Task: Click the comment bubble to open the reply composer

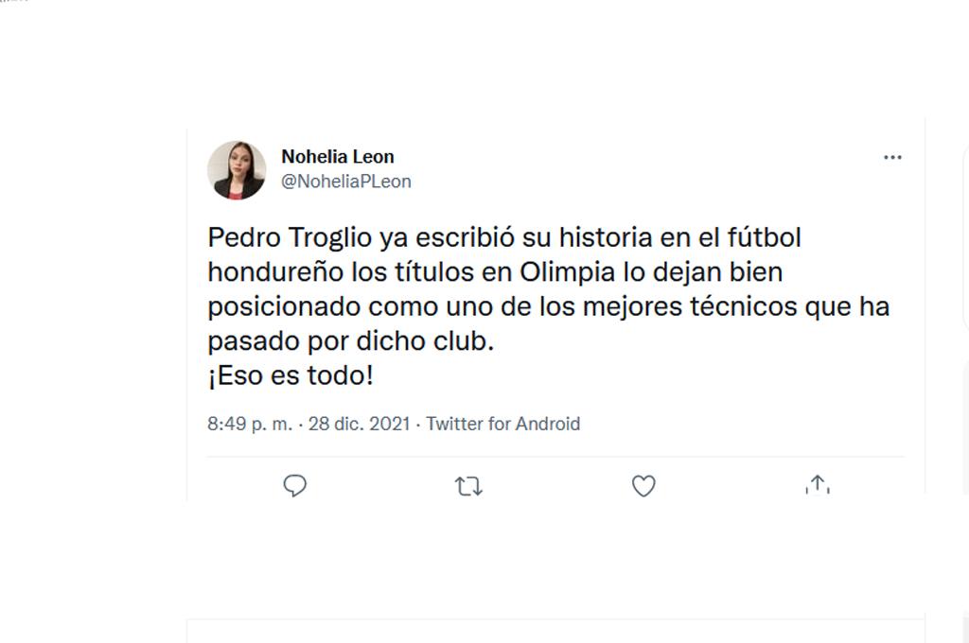Action: [x=295, y=485]
